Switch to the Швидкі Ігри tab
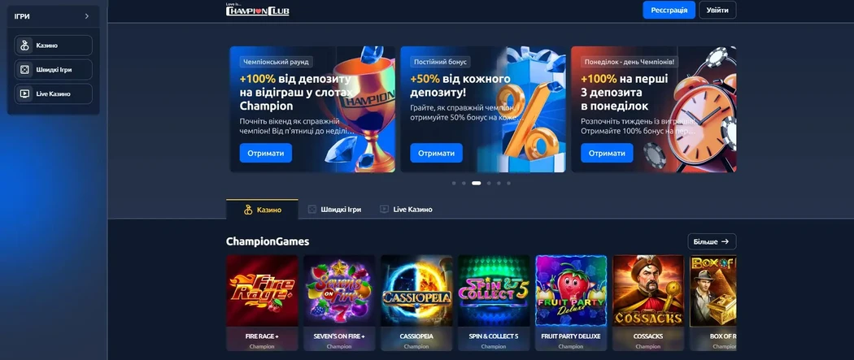The image size is (854, 360). click(x=334, y=210)
